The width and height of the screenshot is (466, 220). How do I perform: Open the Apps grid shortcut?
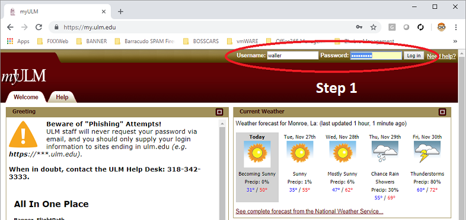coord(18,41)
